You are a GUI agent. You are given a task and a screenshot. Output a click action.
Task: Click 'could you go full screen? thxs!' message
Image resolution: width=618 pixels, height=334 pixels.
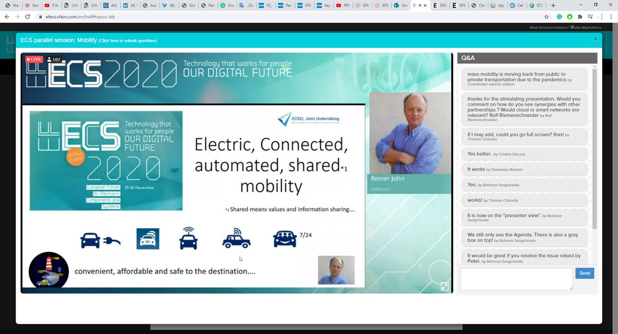[524, 136]
